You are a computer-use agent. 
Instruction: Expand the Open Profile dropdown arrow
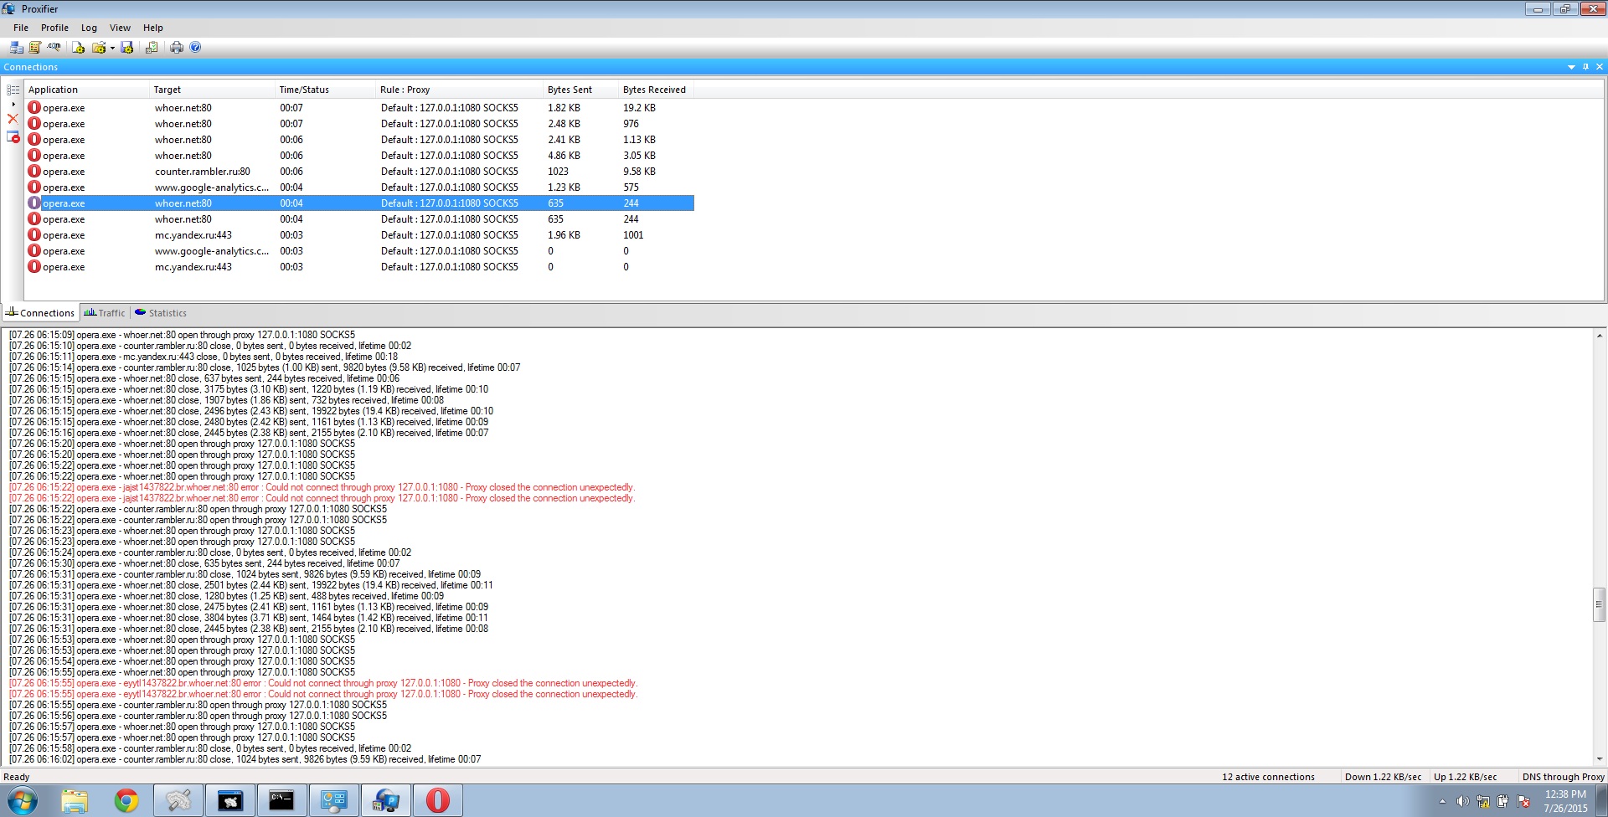click(x=112, y=48)
